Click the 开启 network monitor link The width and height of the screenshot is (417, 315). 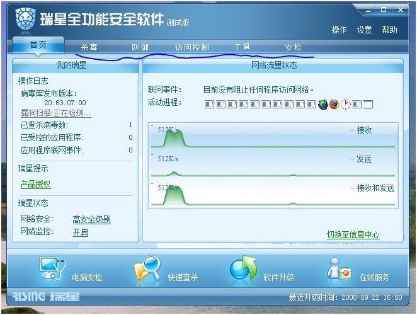point(81,232)
